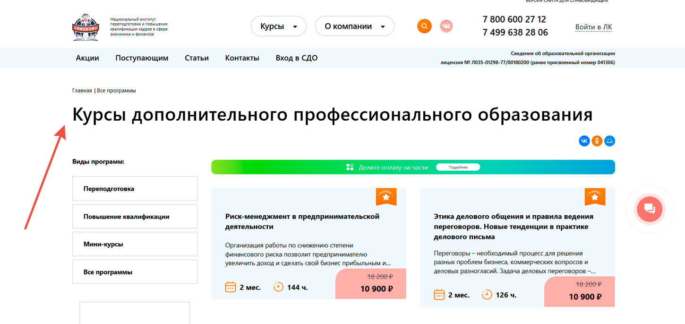Click Все программы breadcrumb
685x324 pixels.
(x=116, y=90)
